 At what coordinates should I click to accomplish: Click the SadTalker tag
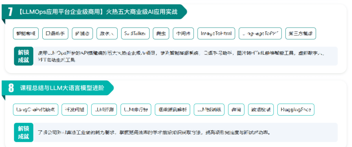tap(135, 34)
